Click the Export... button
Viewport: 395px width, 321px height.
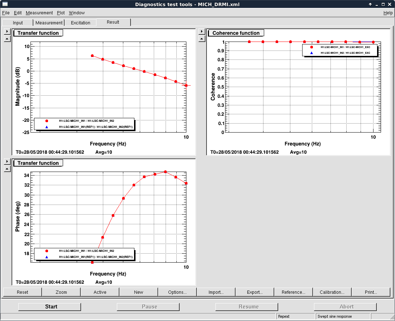pyautogui.click(x=254, y=292)
